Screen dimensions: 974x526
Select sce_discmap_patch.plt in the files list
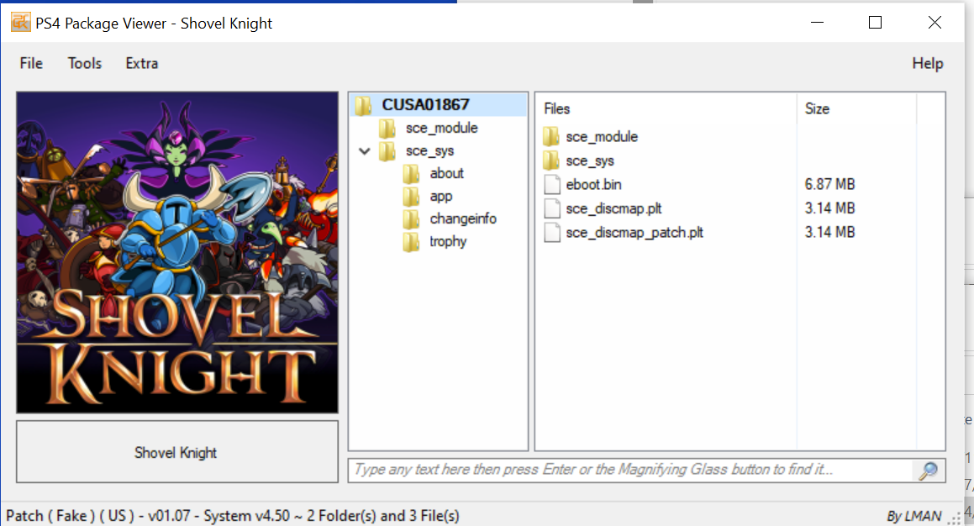[634, 232]
